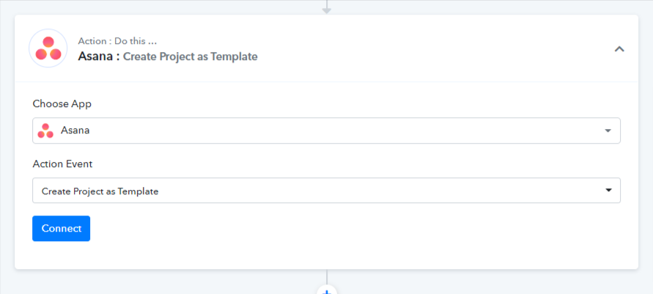Click the gray "Create Project as Template" heading text
This screenshot has height=294, width=653.
click(x=191, y=56)
